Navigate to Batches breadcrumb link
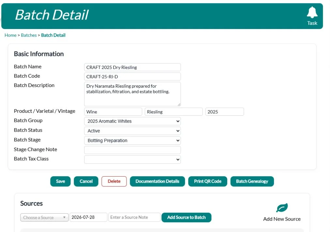 (29, 35)
